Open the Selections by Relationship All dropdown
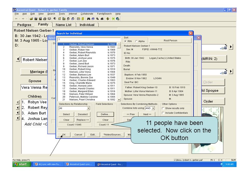 point(88,108)
